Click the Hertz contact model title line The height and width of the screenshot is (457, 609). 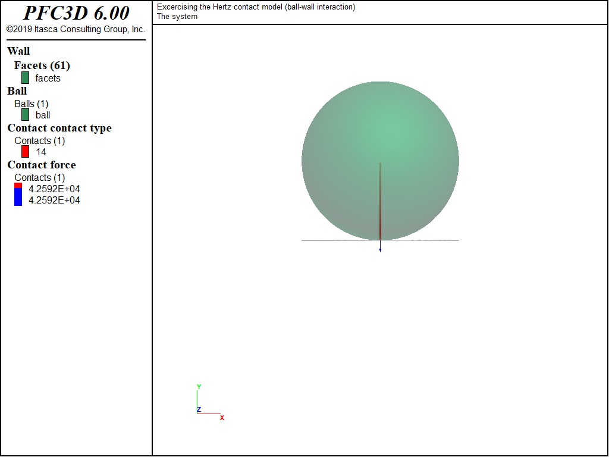coord(256,7)
